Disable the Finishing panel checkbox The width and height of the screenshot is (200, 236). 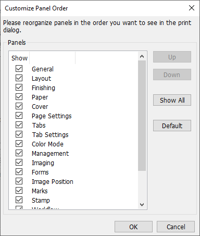point(19,88)
